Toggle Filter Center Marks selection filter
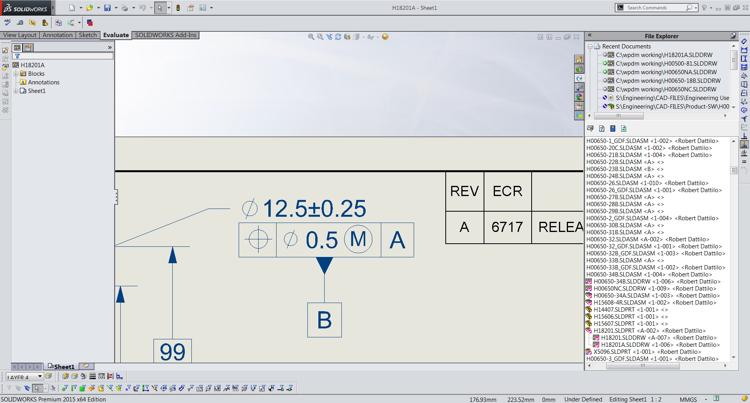 click(164, 388)
